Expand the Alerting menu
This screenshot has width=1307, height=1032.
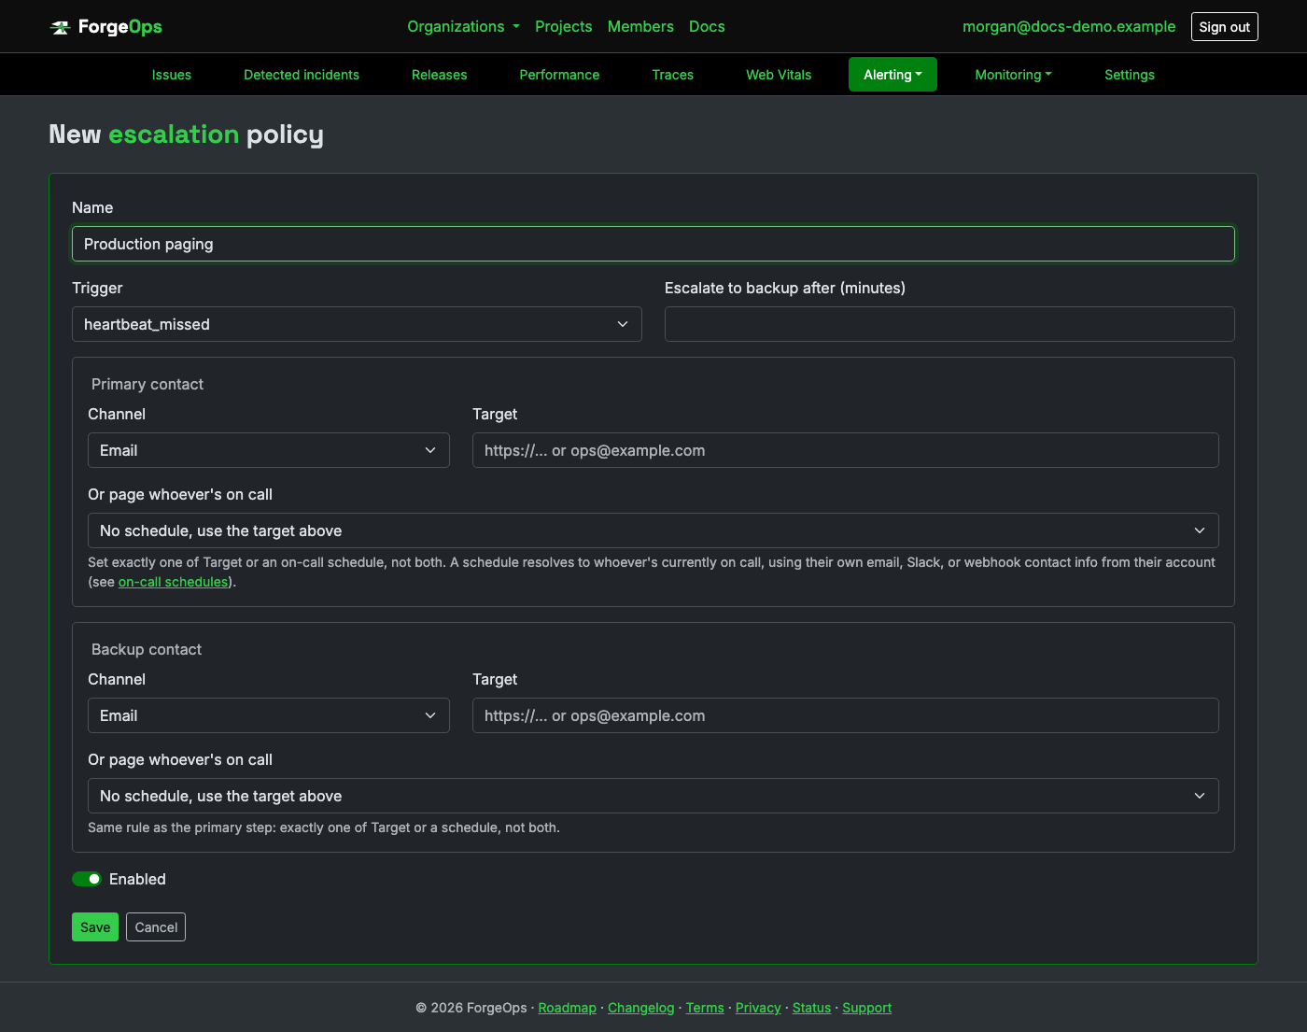[892, 75]
